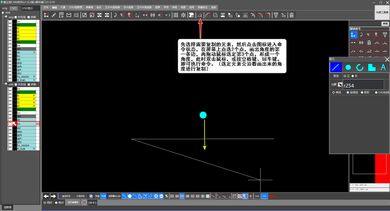
Task: Open the 阻焊 menu
Action: click(x=158, y=7)
